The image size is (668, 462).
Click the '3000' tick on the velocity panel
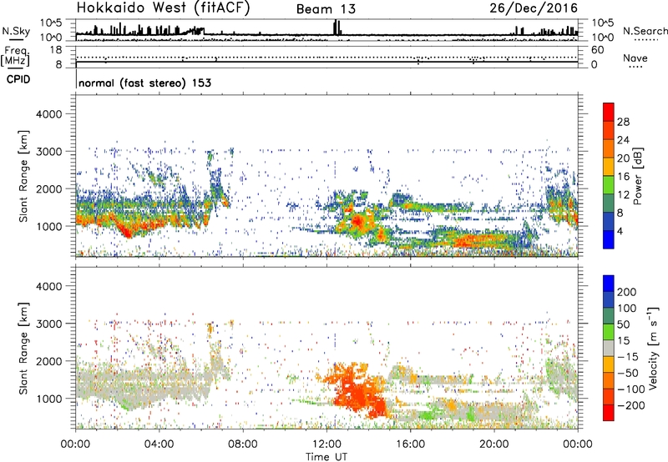[x=49, y=324]
